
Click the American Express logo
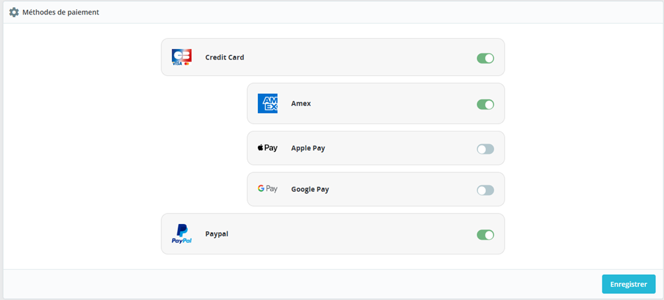tap(268, 104)
